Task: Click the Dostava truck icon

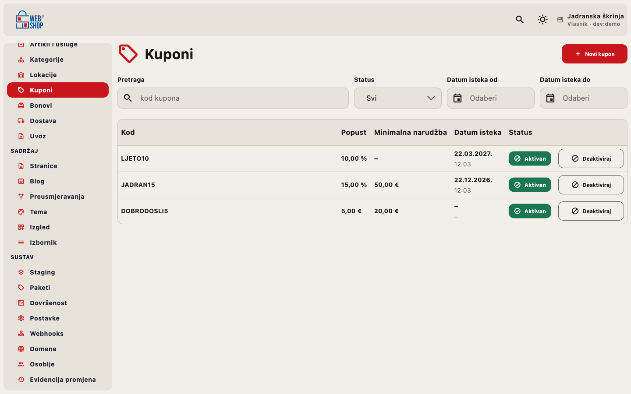Action: point(21,121)
